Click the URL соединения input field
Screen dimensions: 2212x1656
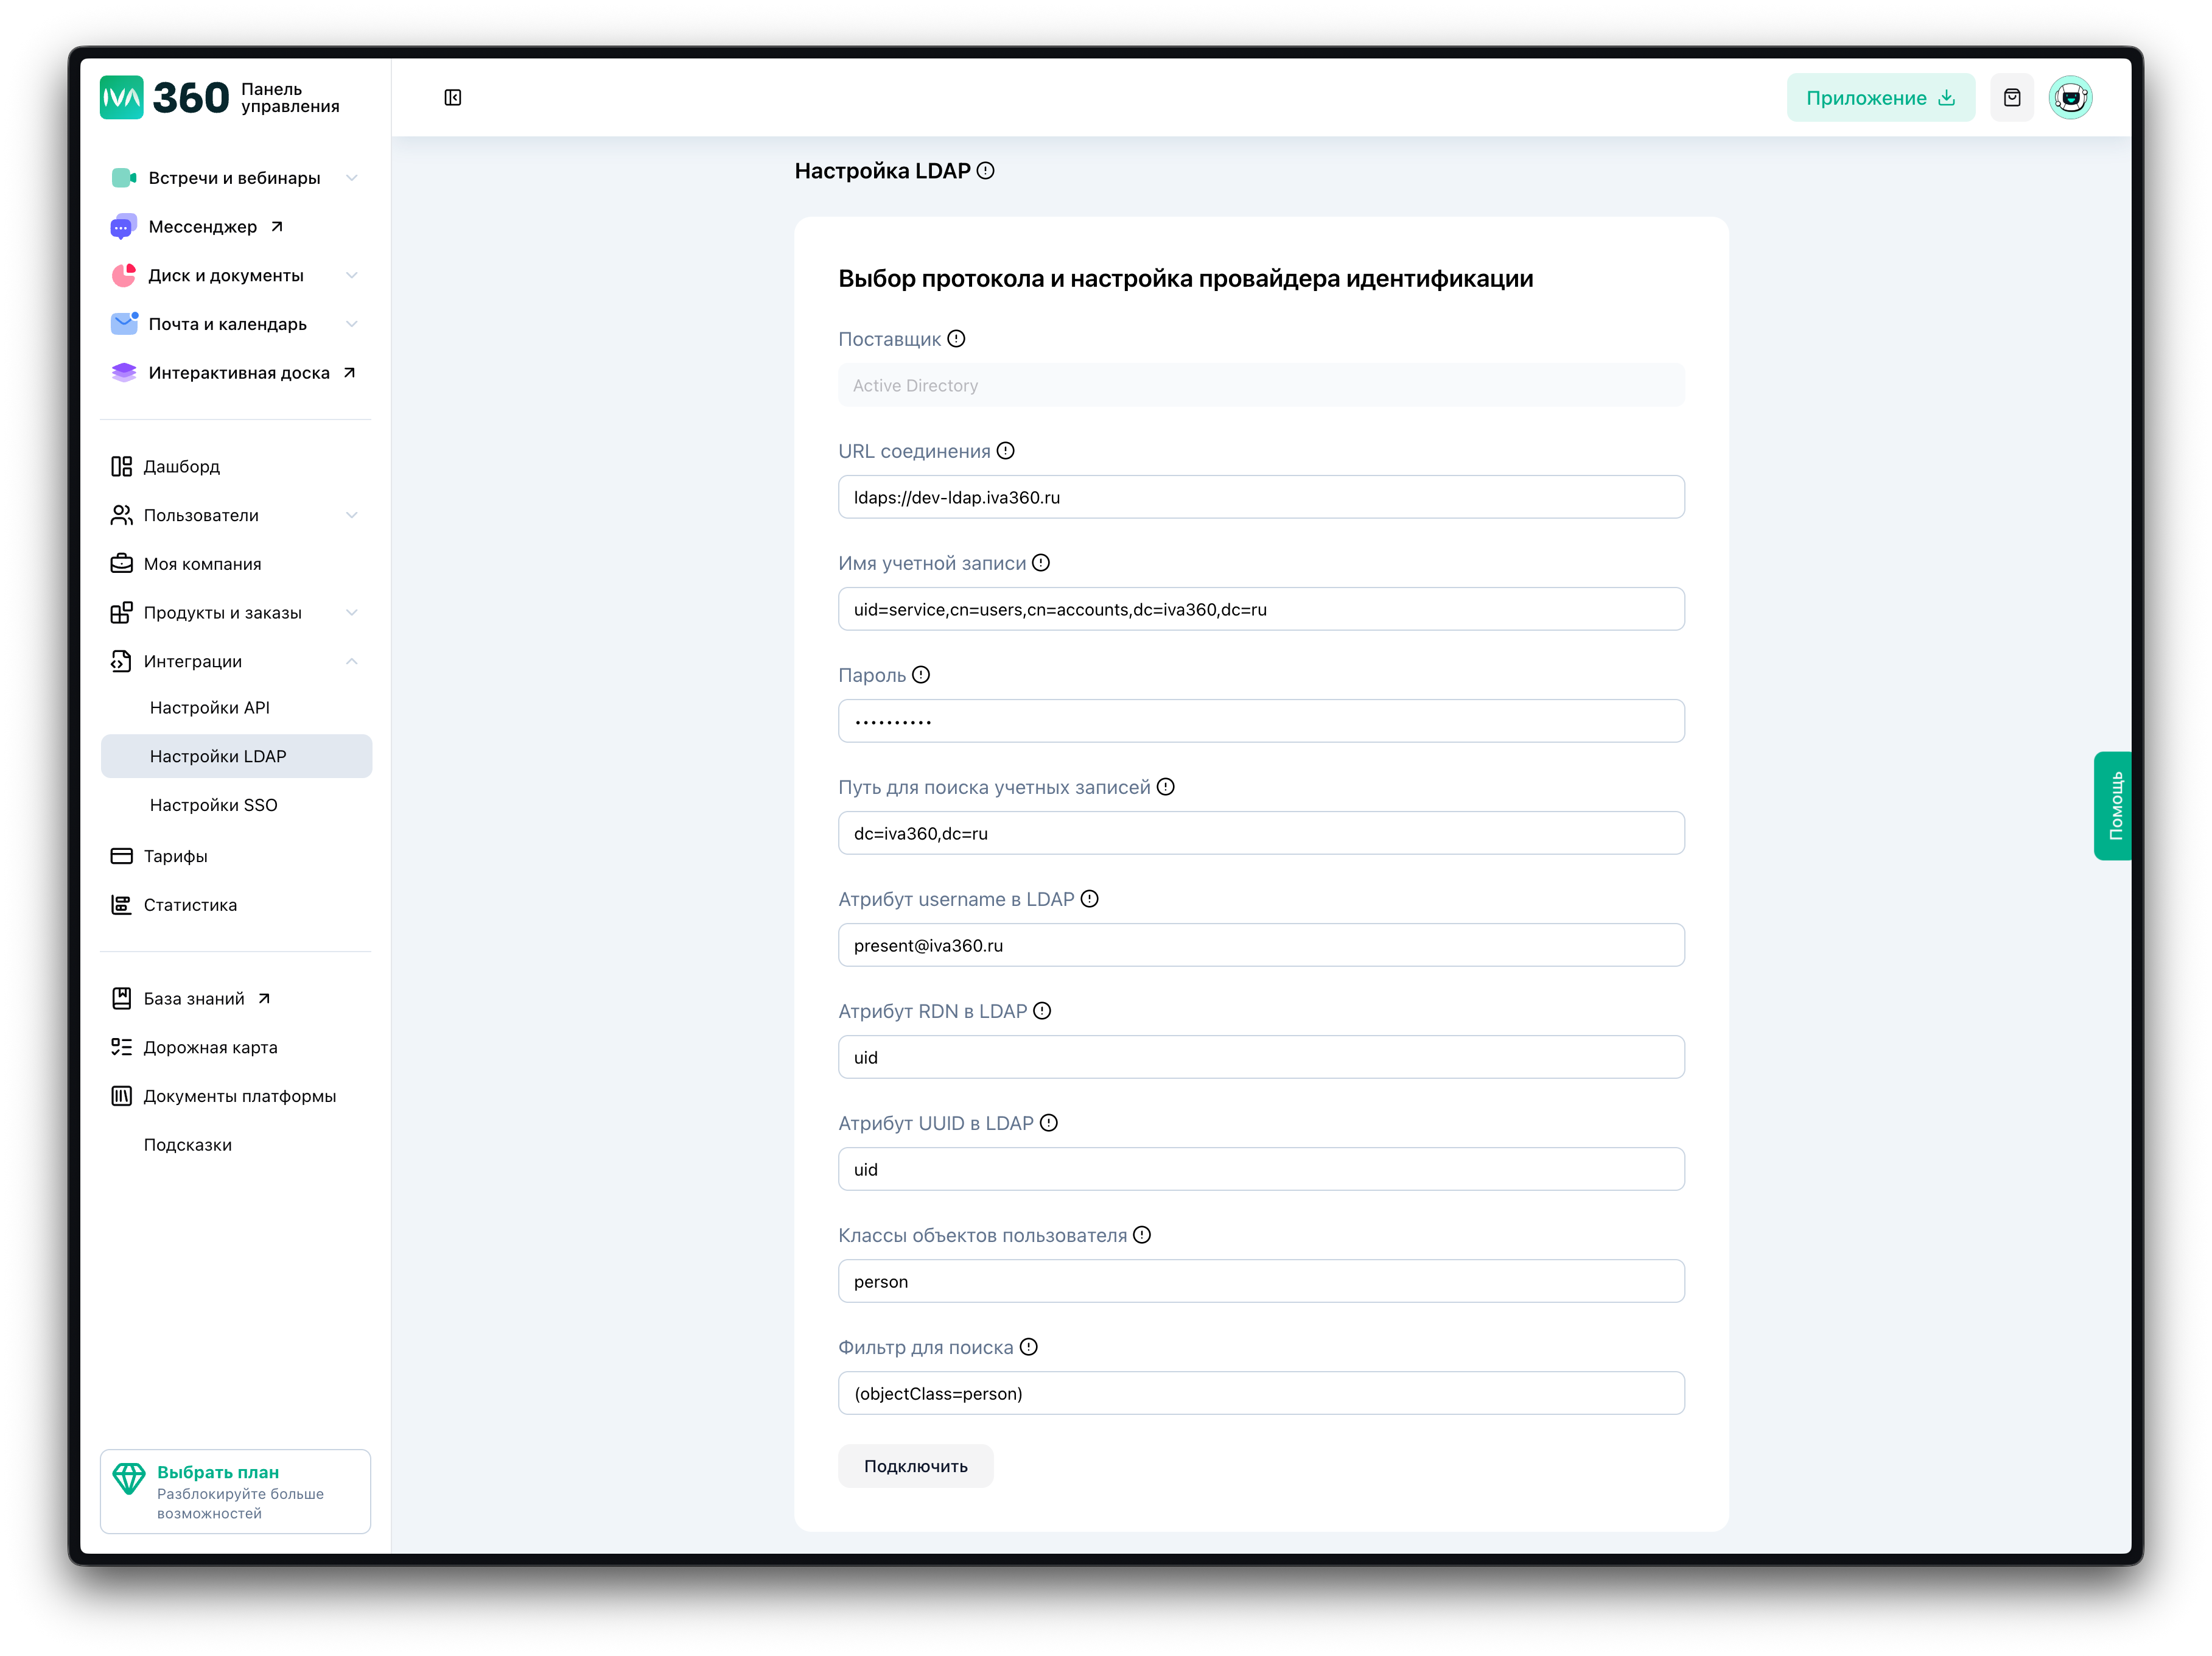click(1260, 497)
